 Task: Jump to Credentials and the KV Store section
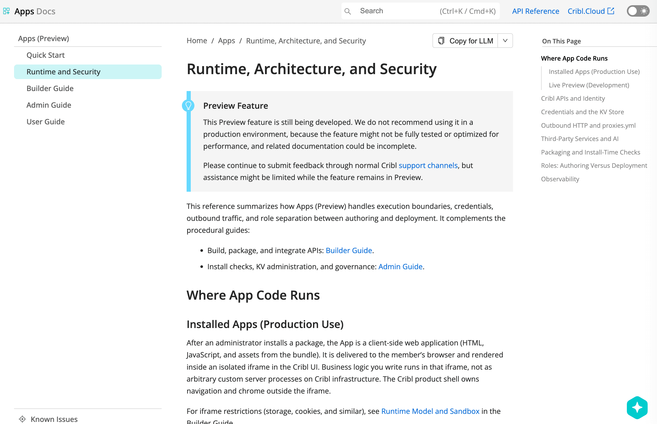coord(582,112)
